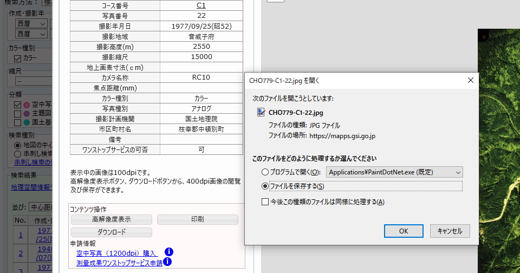This screenshot has height=273, width=520.
Task: Click the RC10 camera name cell
Action: [x=201, y=77]
